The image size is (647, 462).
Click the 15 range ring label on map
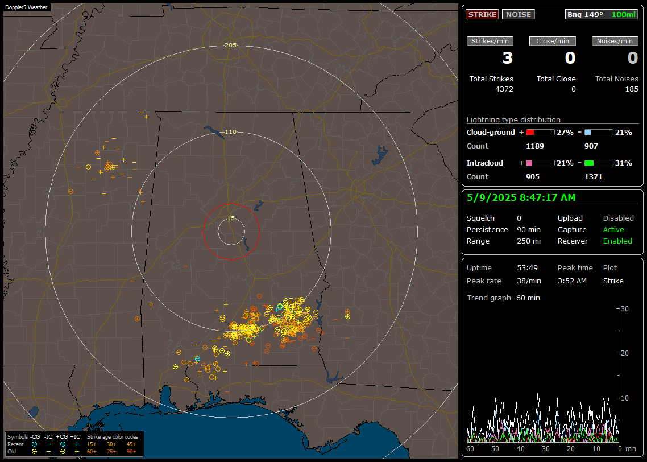tap(231, 218)
